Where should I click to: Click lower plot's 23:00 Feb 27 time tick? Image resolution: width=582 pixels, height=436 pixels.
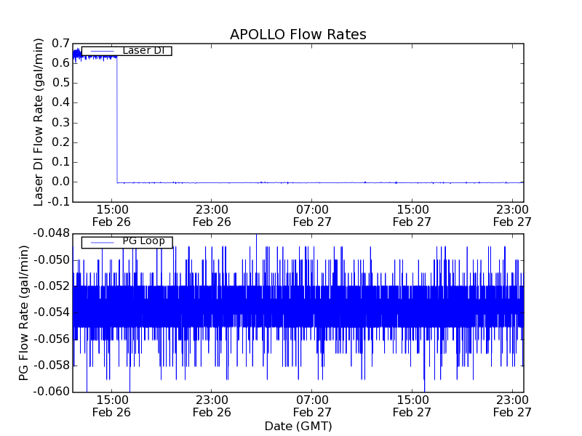512,405
